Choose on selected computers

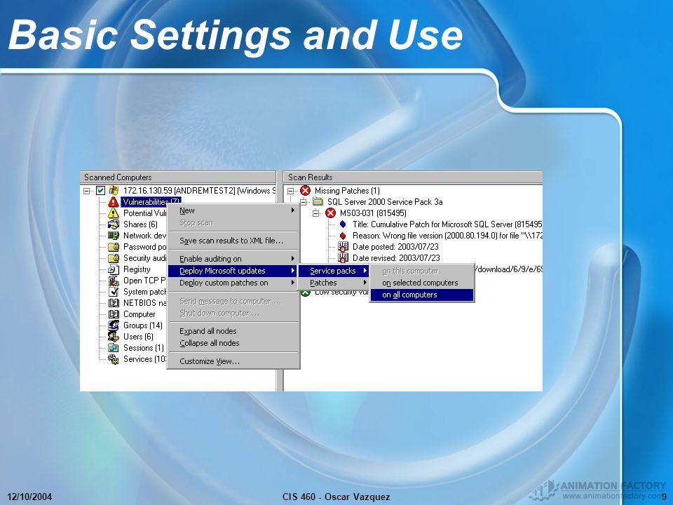tap(422, 283)
